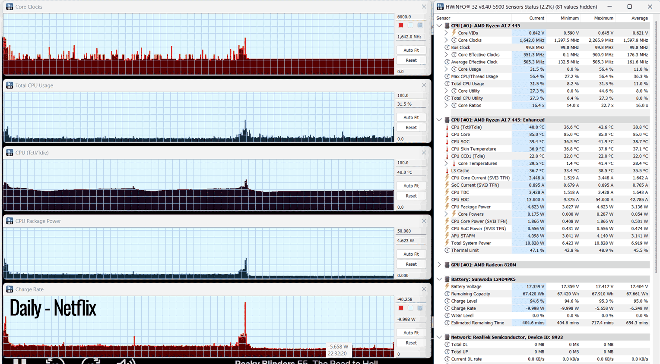Collapse the Battery Sunwoda L24D4PK5 group
Image resolution: width=660 pixels, height=364 pixels.
439,279
